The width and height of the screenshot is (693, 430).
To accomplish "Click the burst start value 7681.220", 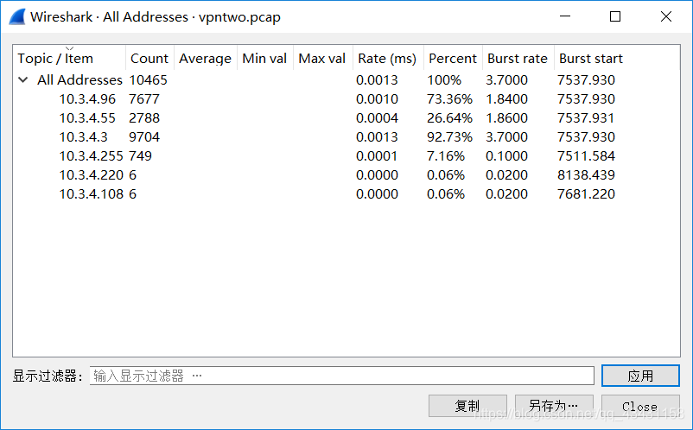I will click(586, 193).
